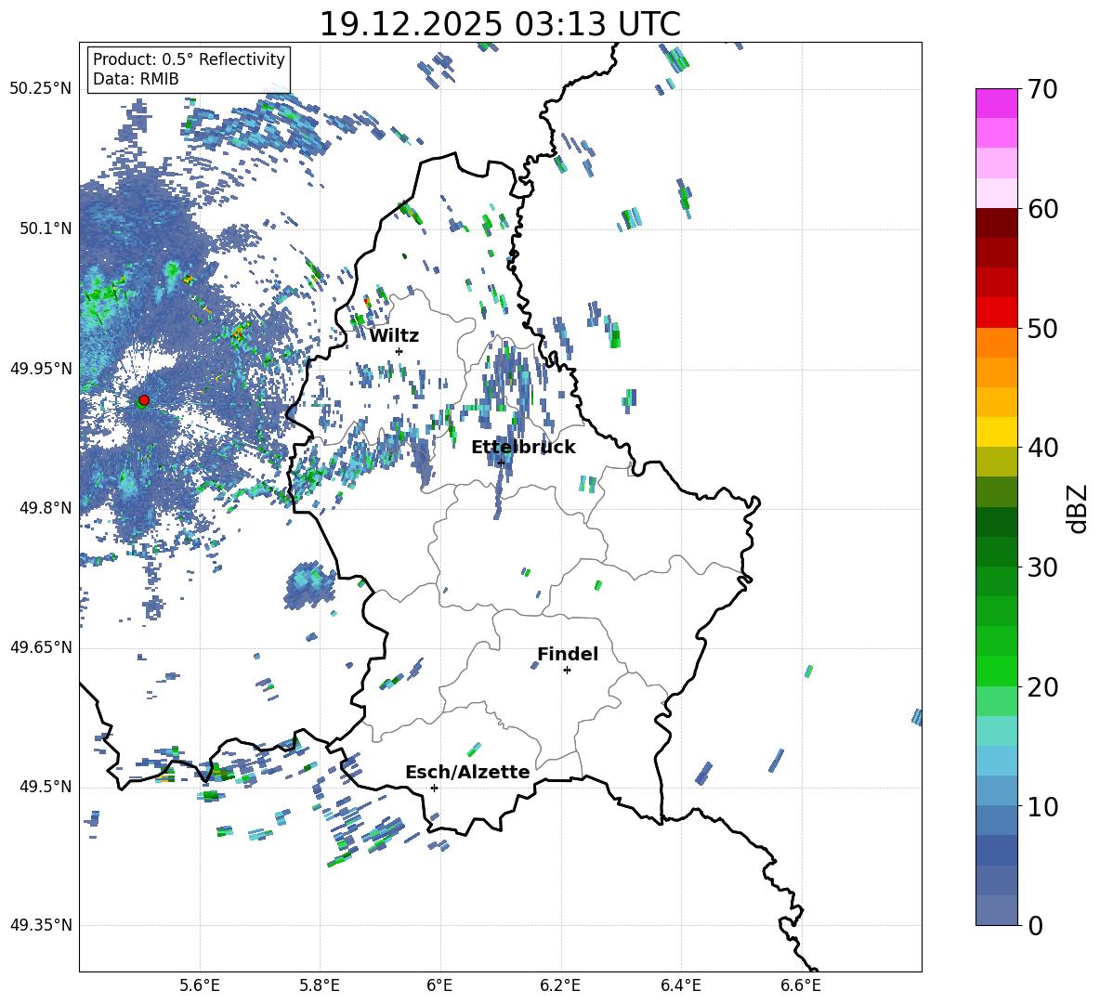
Task: Click the 50.25°N latitude tick label
Action: coord(41,89)
